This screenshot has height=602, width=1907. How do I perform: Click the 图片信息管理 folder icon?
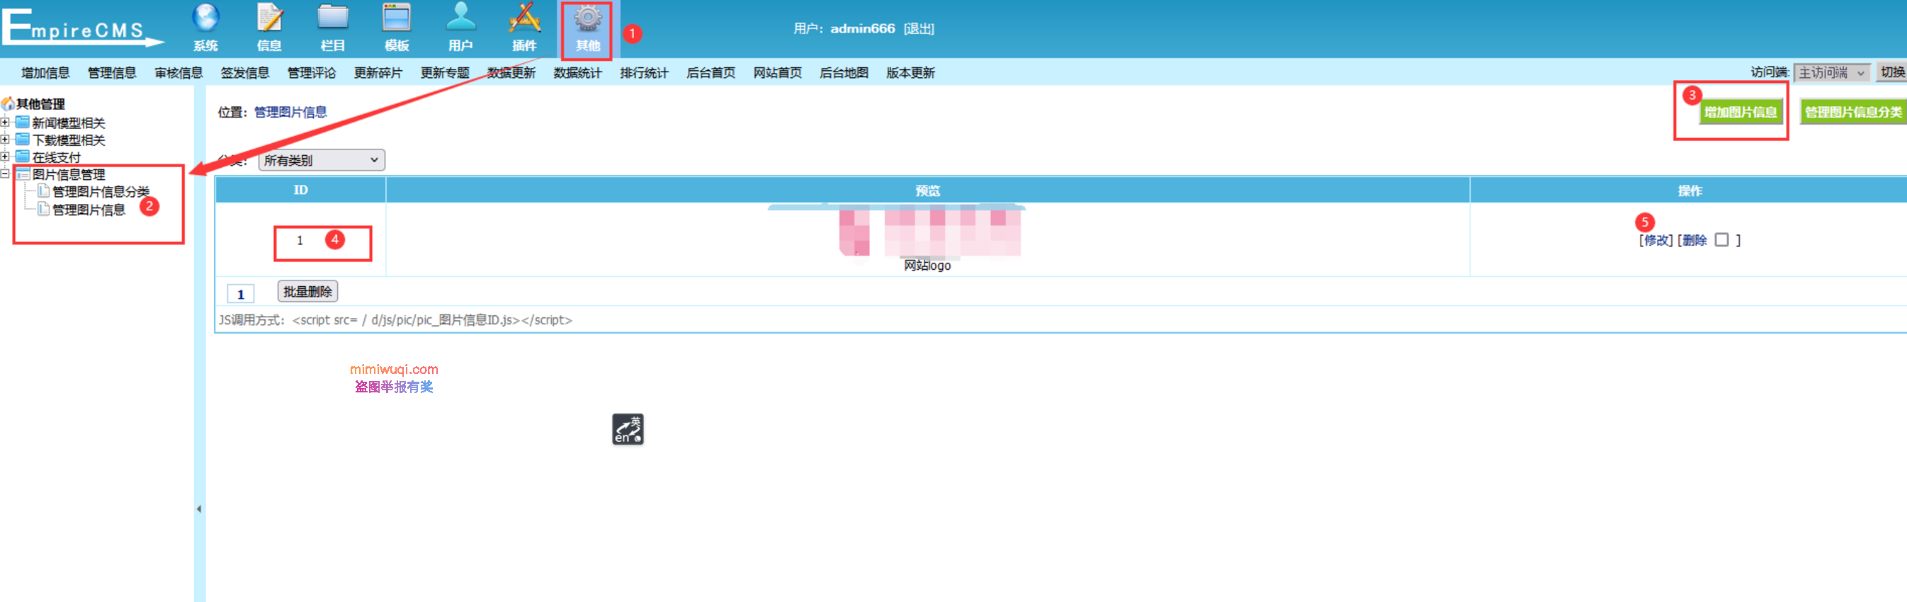coord(23,174)
